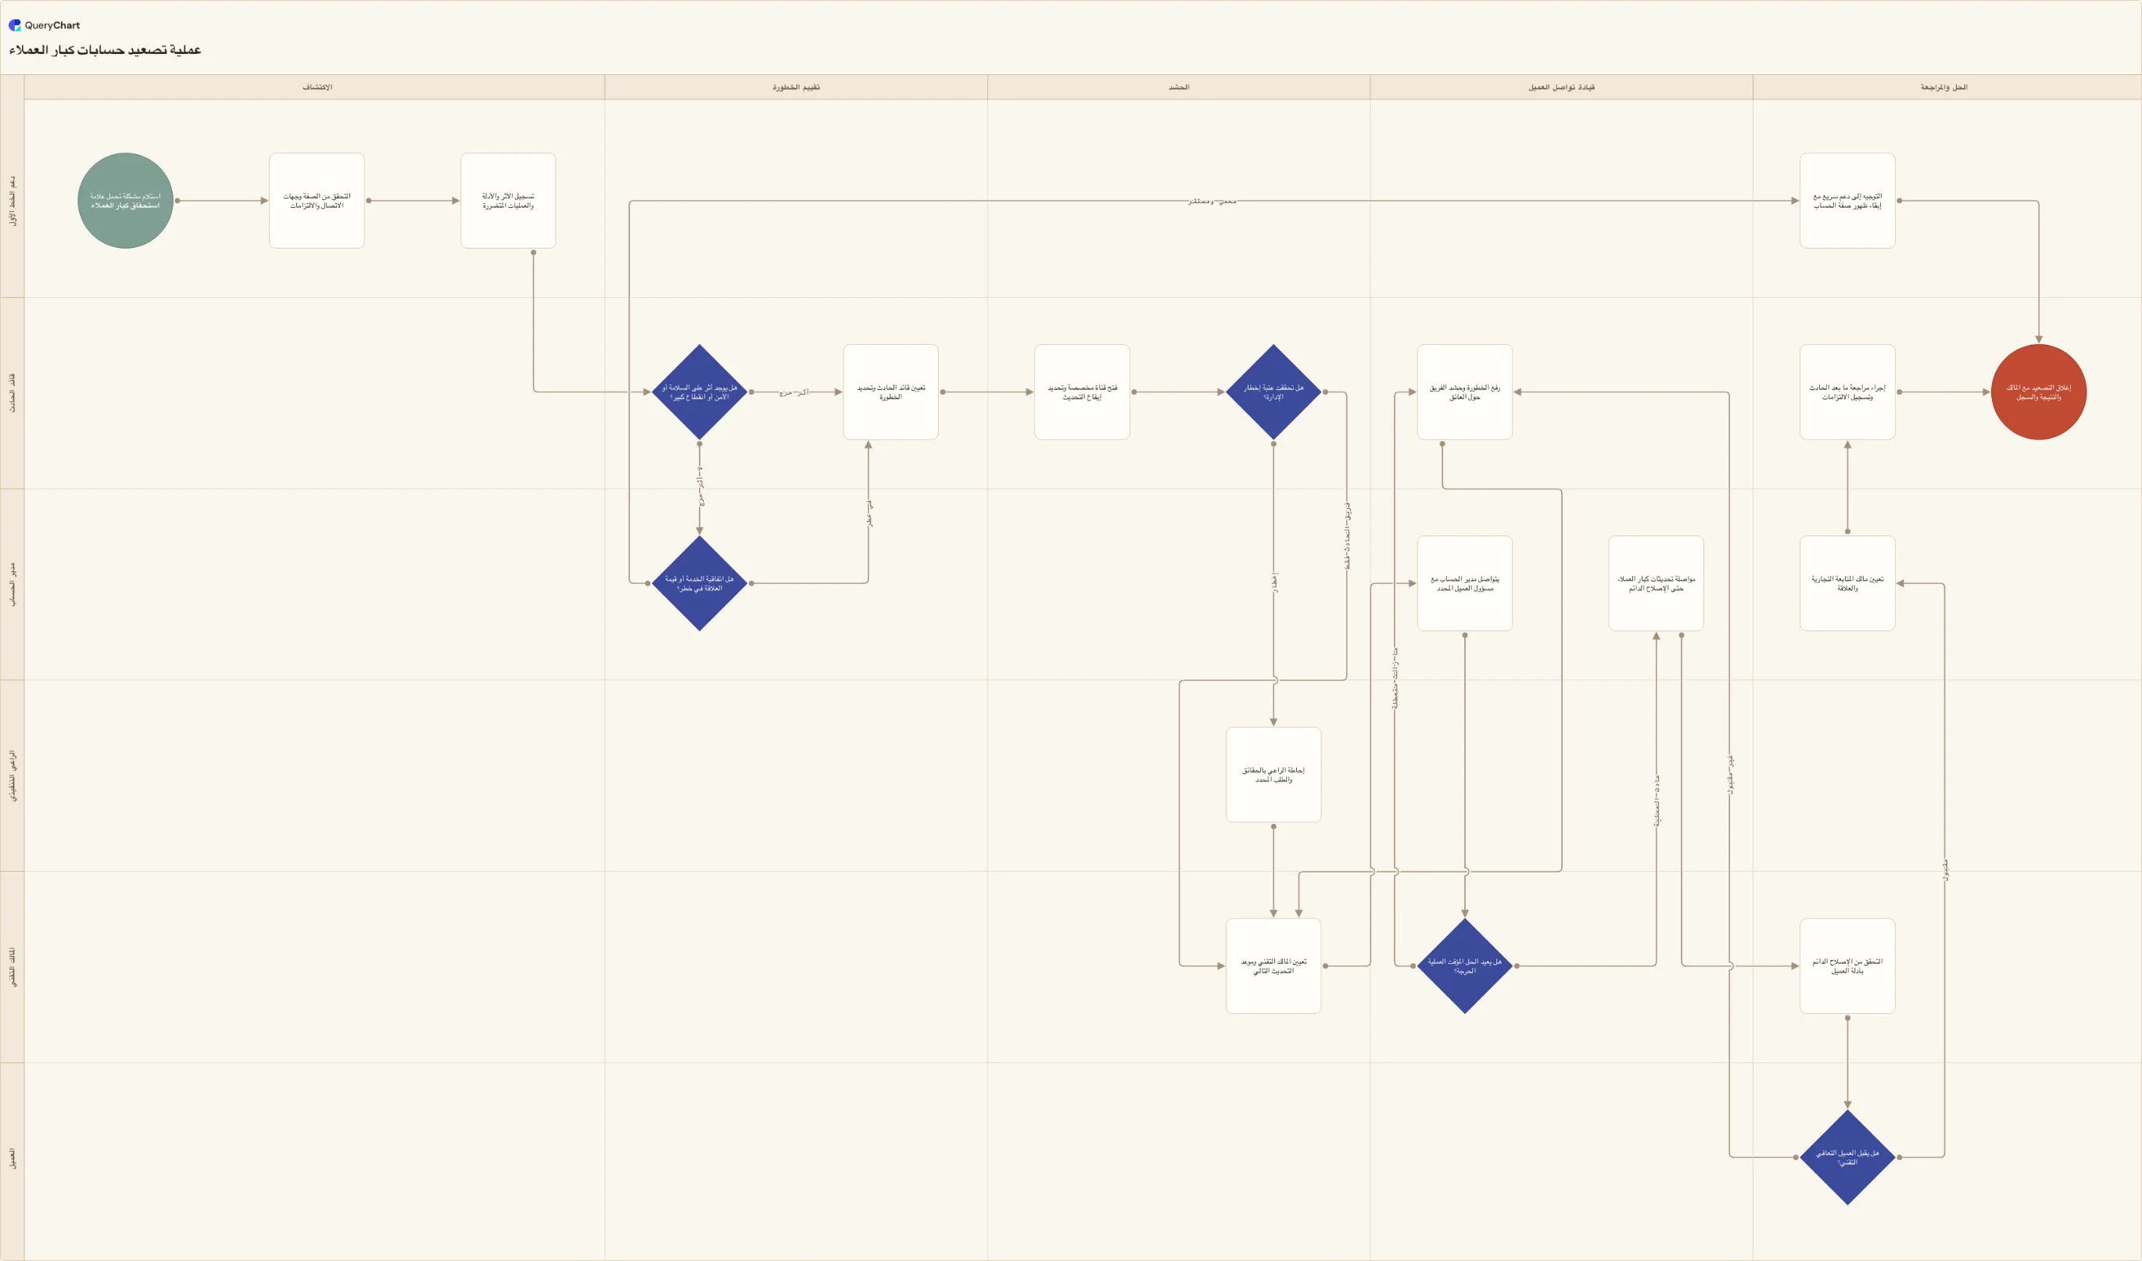Click the 'إخطار' edge label
2142x1261 pixels.
pyautogui.click(x=1274, y=583)
